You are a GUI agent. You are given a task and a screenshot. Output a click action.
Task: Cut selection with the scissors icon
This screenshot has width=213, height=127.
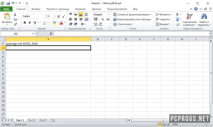pyautogui.click(x=15, y=15)
